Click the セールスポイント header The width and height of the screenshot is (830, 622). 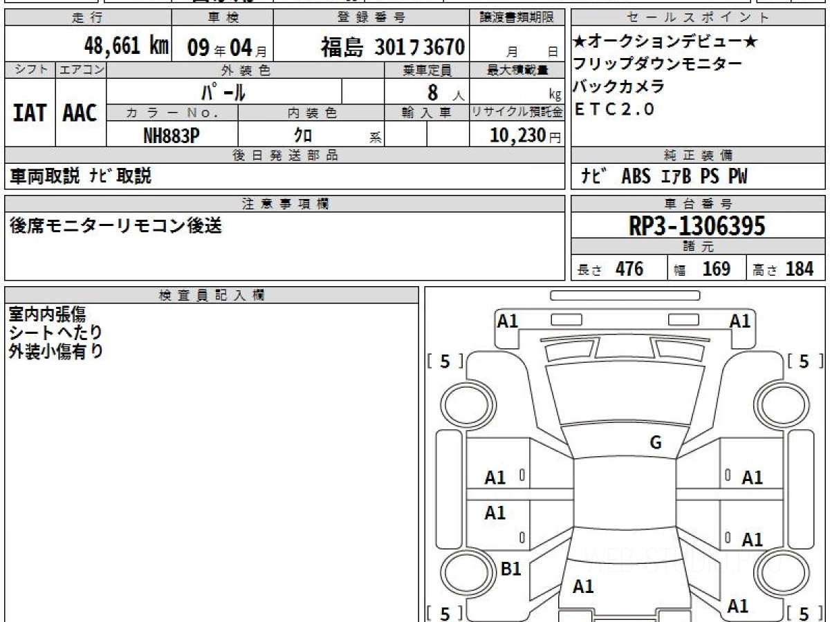[698, 18]
